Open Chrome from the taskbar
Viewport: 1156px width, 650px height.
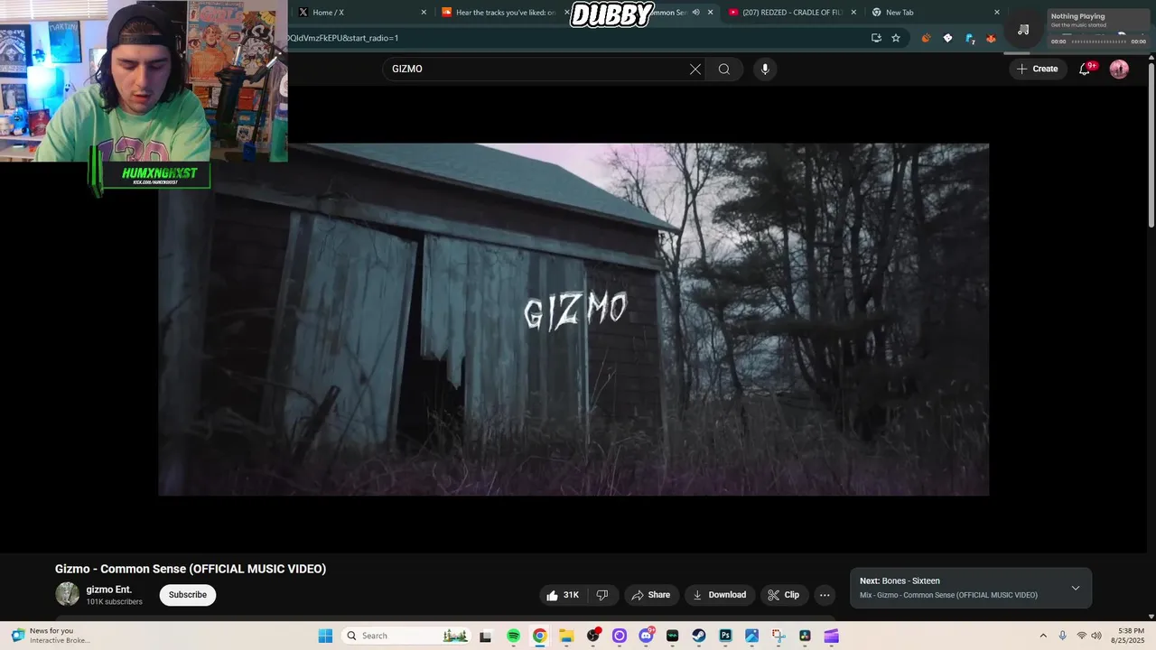click(x=539, y=636)
